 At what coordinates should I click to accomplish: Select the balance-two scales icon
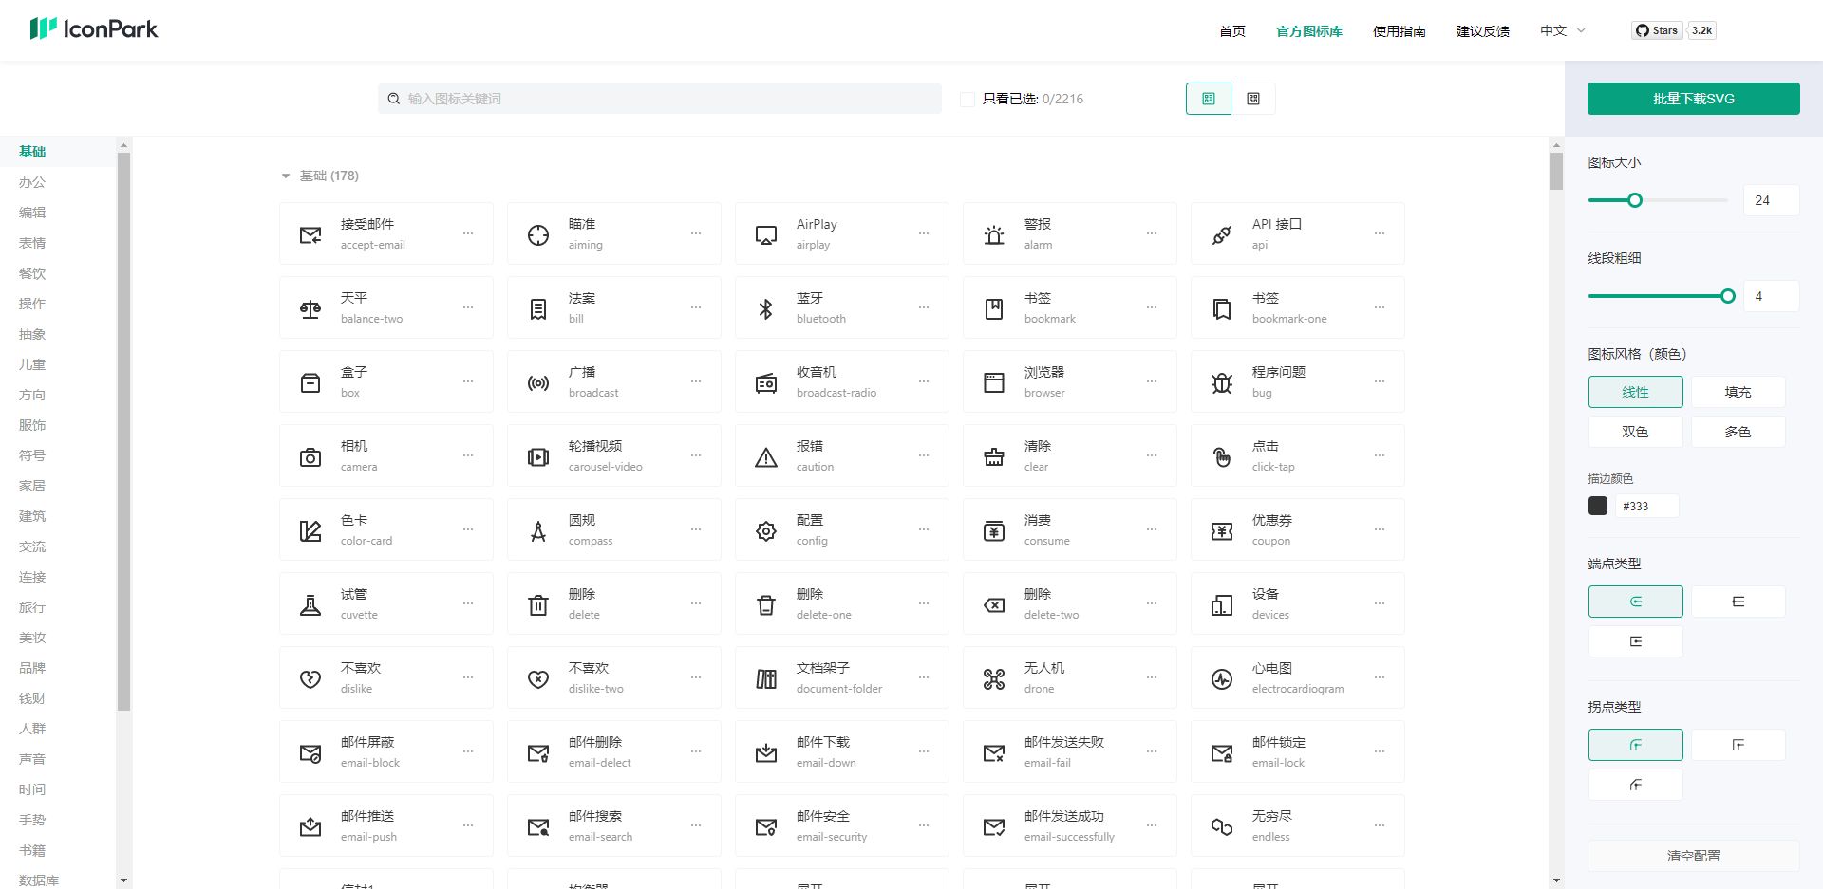[x=310, y=308]
